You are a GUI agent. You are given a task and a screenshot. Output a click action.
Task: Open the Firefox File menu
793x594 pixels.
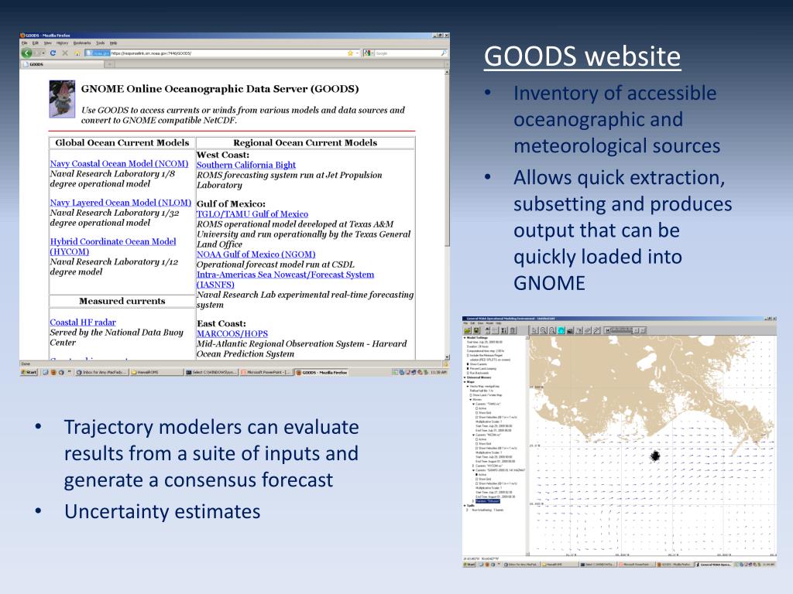pyautogui.click(x=24, y=43)
